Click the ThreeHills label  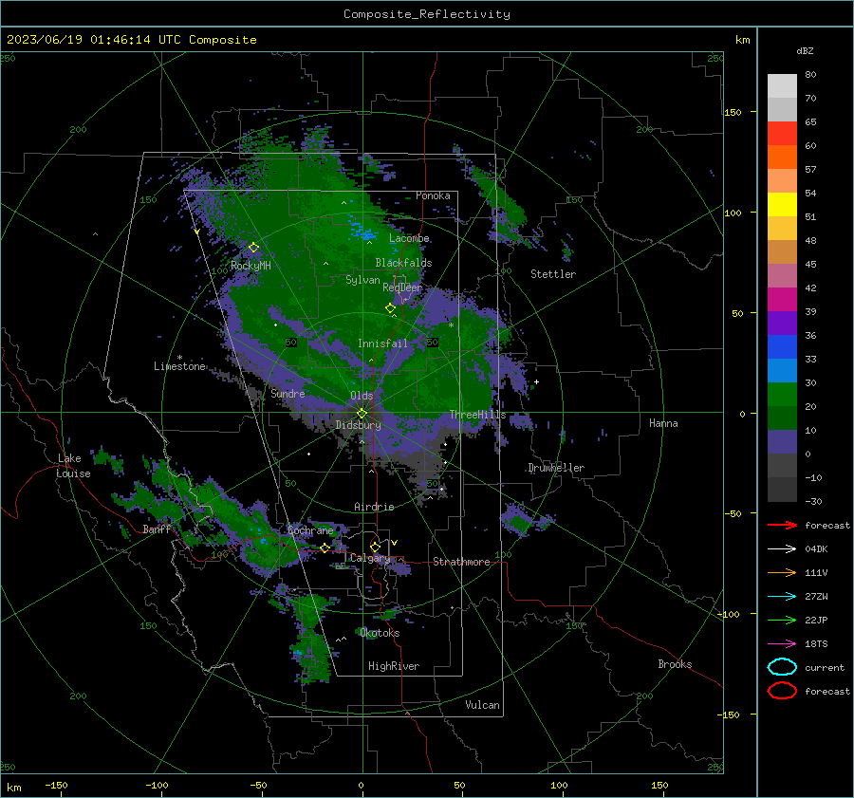477,415
